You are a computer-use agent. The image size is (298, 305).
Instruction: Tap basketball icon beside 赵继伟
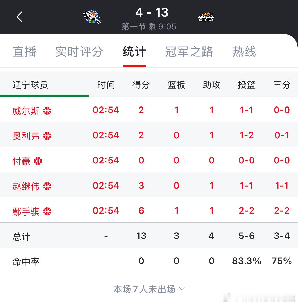click(47, 186)
